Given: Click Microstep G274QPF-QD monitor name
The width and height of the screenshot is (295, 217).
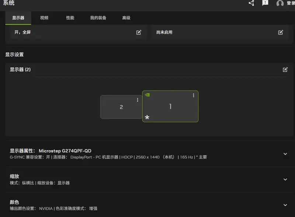Looking at the screenshot, I should (65, 151).
